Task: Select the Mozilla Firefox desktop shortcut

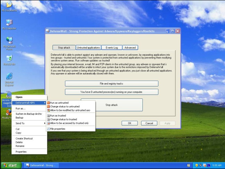Action: click(x=7, y=114)
